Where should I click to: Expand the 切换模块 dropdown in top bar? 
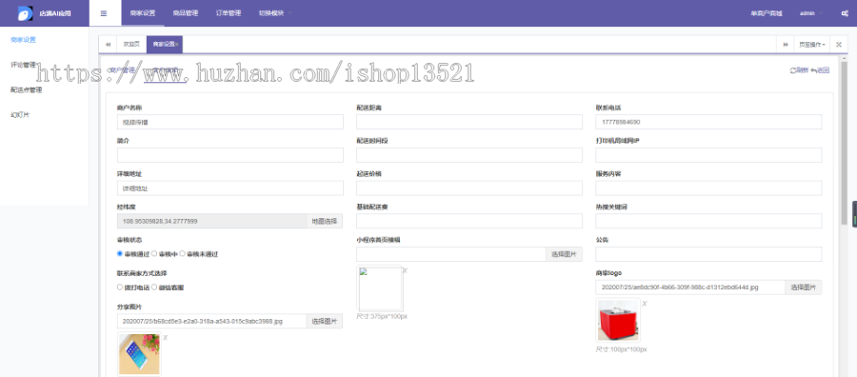pyautogui.click(x=275, y=13)
